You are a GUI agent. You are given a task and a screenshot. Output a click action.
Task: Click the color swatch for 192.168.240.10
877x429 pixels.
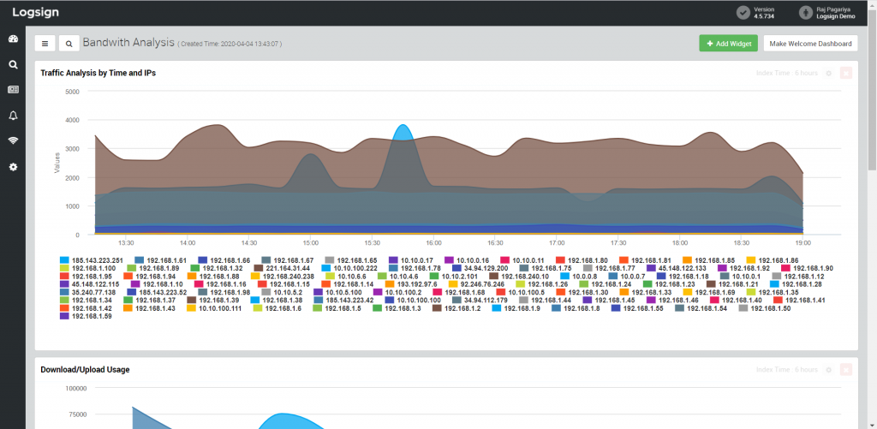click(493, 277)
